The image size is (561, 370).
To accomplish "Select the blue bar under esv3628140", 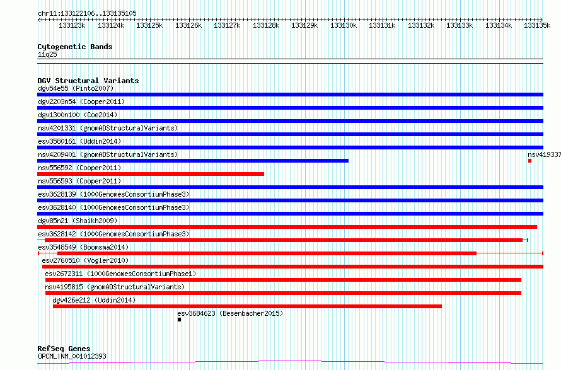I will (290, 214).
